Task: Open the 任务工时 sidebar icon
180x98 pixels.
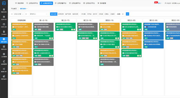Action: click(4, 25)
